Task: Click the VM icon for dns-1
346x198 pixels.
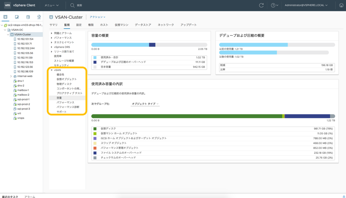Action: (15, 81)
